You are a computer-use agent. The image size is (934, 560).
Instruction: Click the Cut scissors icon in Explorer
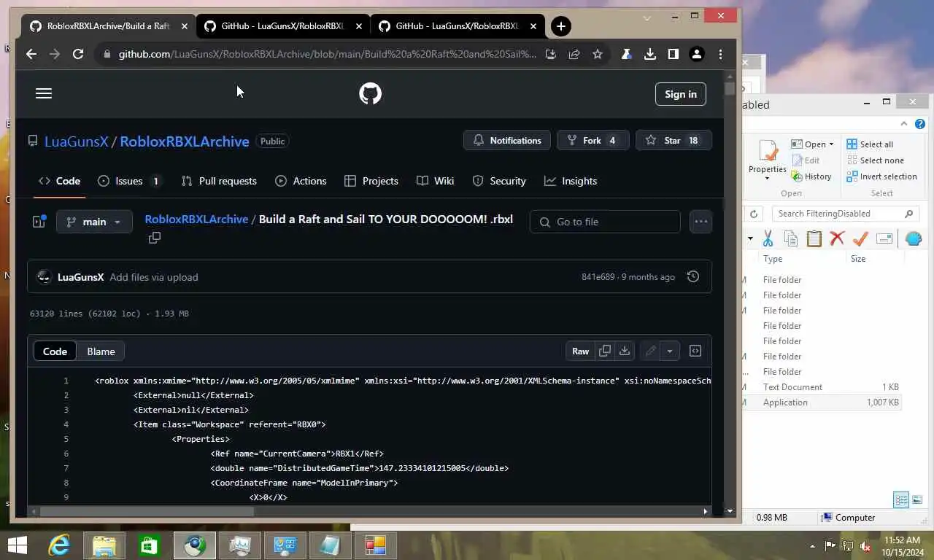pyautogui.click(x=768, y=238)
